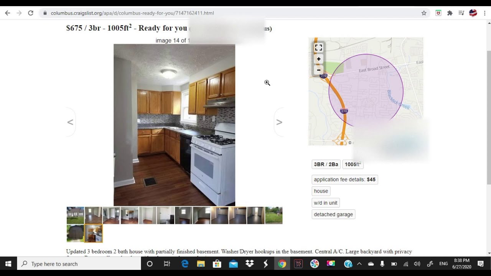Click the w/d in unit tag
The height and width of the screenshot is (276, 491).
(326, 203)
